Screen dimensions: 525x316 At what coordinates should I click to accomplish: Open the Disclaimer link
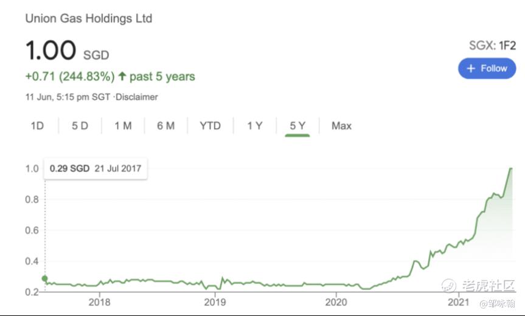tap(137, 97)
